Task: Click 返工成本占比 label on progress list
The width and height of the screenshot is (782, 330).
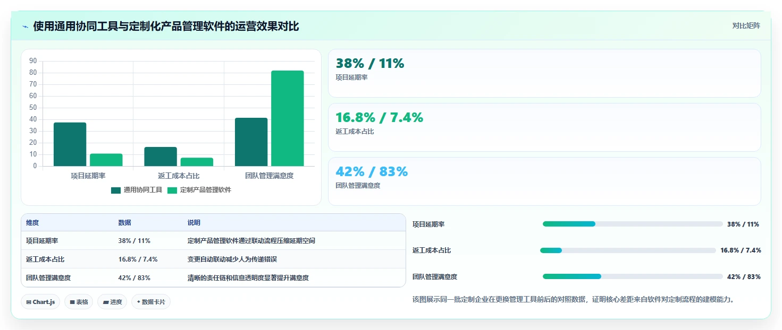Action: pyautogui.click(x=432, y=250)
